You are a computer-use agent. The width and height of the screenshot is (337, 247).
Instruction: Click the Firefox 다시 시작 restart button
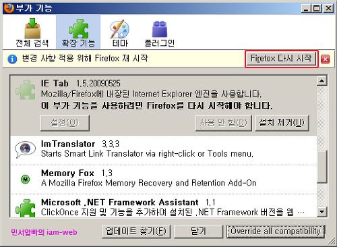pos(281,59)
